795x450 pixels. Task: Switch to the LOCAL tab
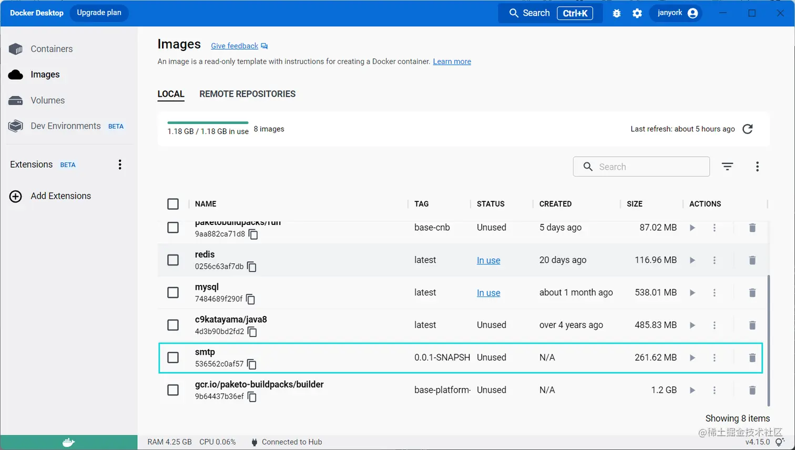171,94
